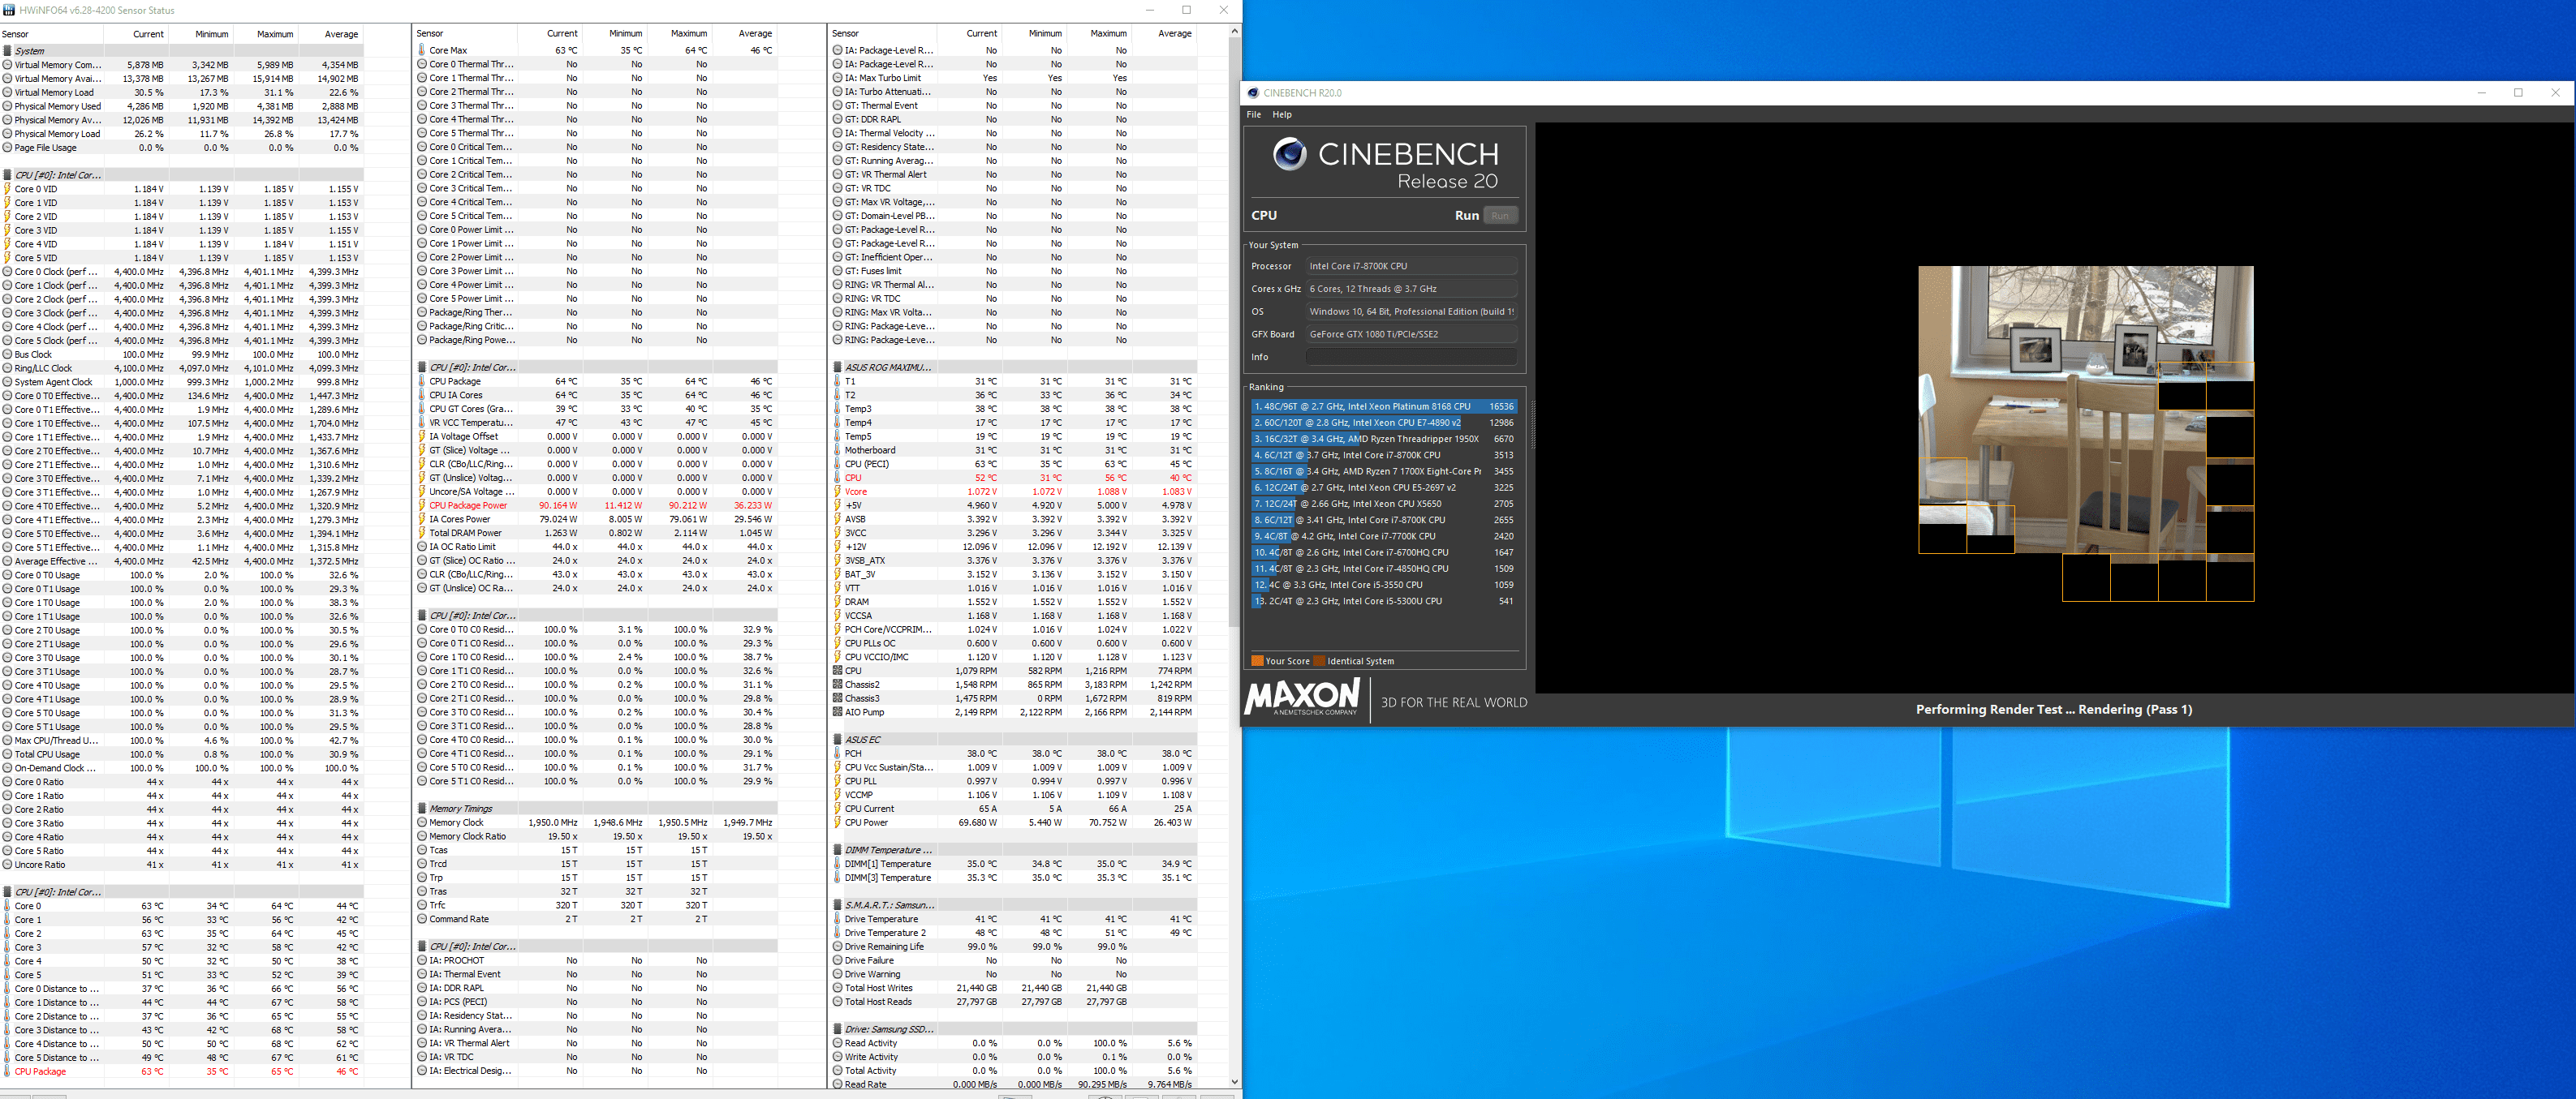
Task: Select the Core i5-3550 ranking row
Action: pos(1384,585)
